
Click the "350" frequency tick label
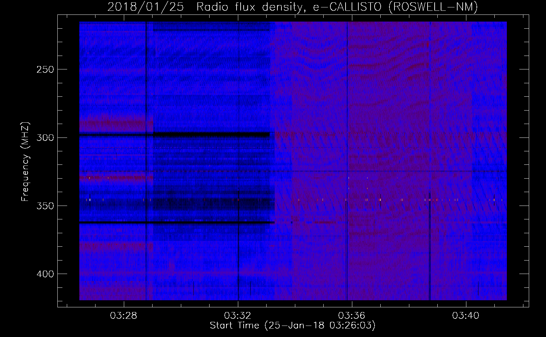pos(45,206)
